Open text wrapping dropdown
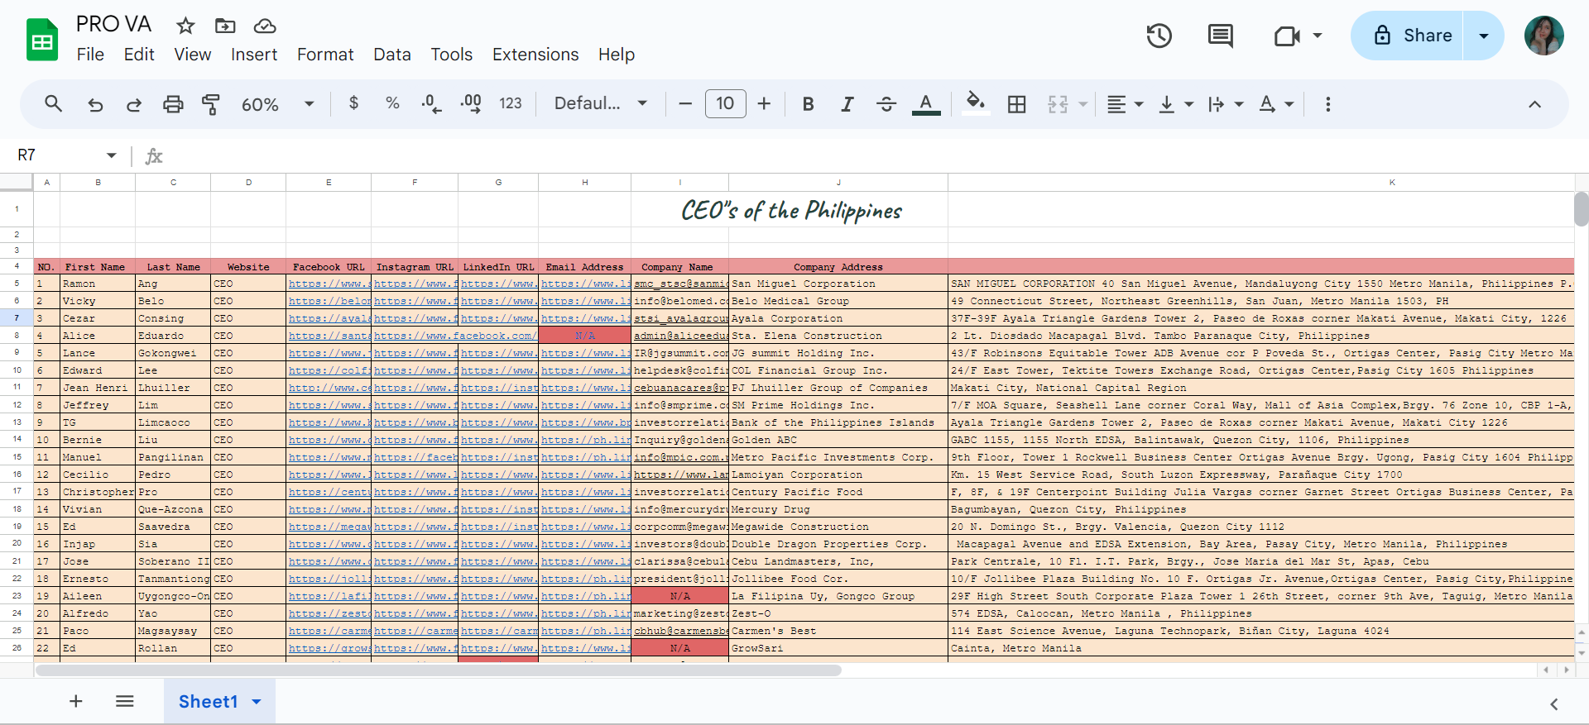 1226,104
